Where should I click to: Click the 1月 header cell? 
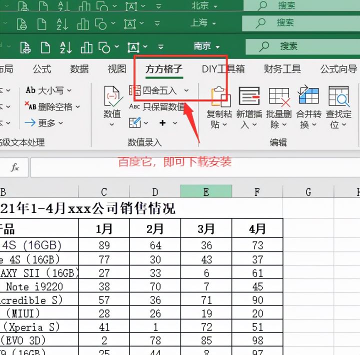pyautogui.click(x=104, y=228)
